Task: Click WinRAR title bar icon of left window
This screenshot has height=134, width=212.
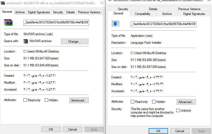Action: coord(3,3)
